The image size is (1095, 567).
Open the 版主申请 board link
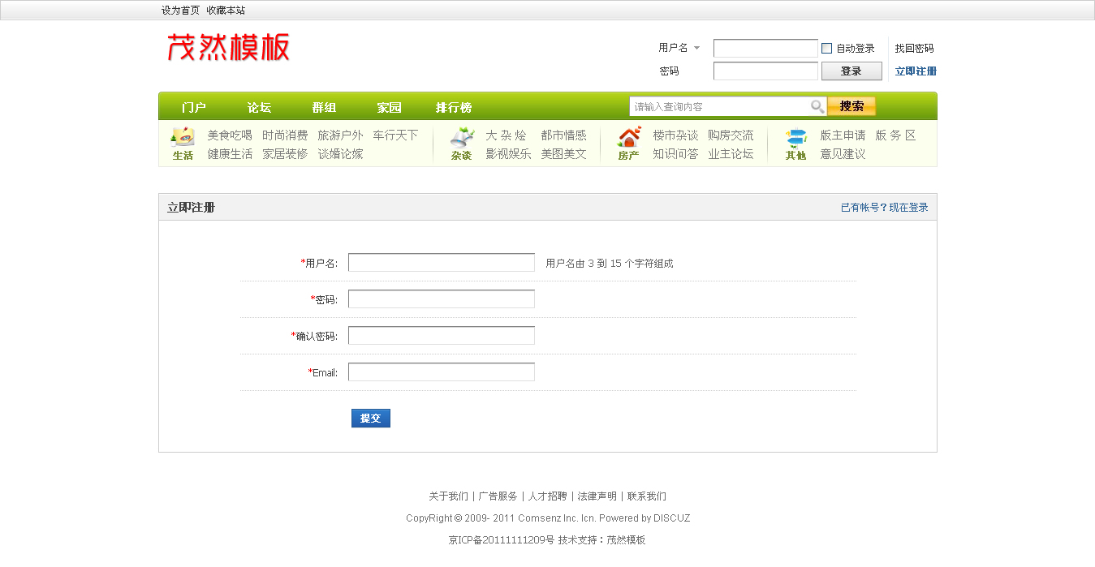click(843, 135)
